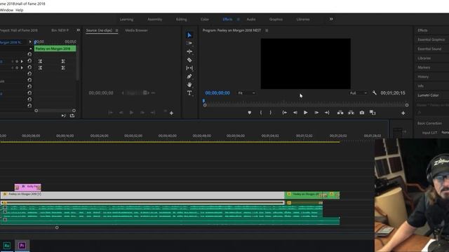Open the Window menu
This screenshot has height=252, width=449.
pyautogui.click(x=6, y=10)
